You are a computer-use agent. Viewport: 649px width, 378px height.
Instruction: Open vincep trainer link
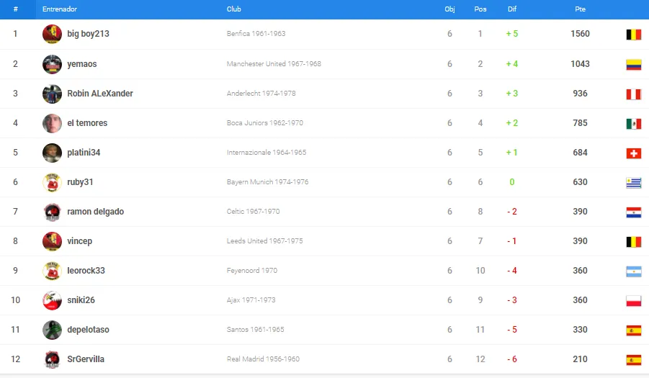pos(79,241)
